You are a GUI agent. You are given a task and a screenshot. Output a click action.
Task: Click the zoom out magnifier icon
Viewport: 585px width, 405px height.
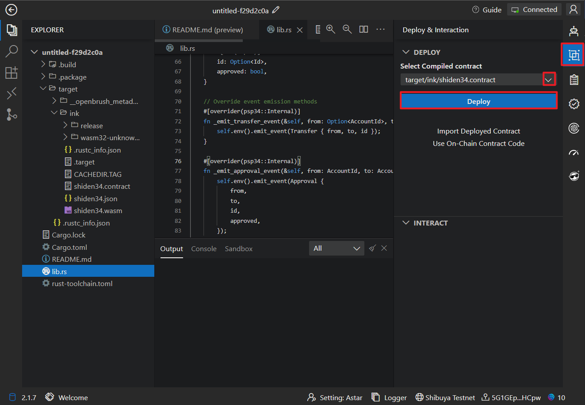pyautogui.click(x=347, y=29)
